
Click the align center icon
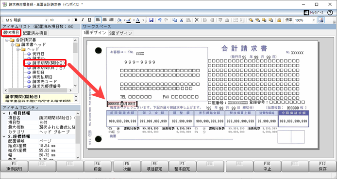tap(105, 20)
